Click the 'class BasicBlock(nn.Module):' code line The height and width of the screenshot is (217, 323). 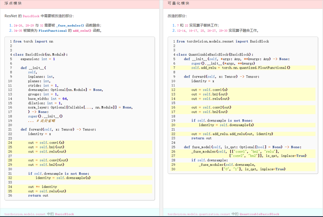click(x=40, y=54)
